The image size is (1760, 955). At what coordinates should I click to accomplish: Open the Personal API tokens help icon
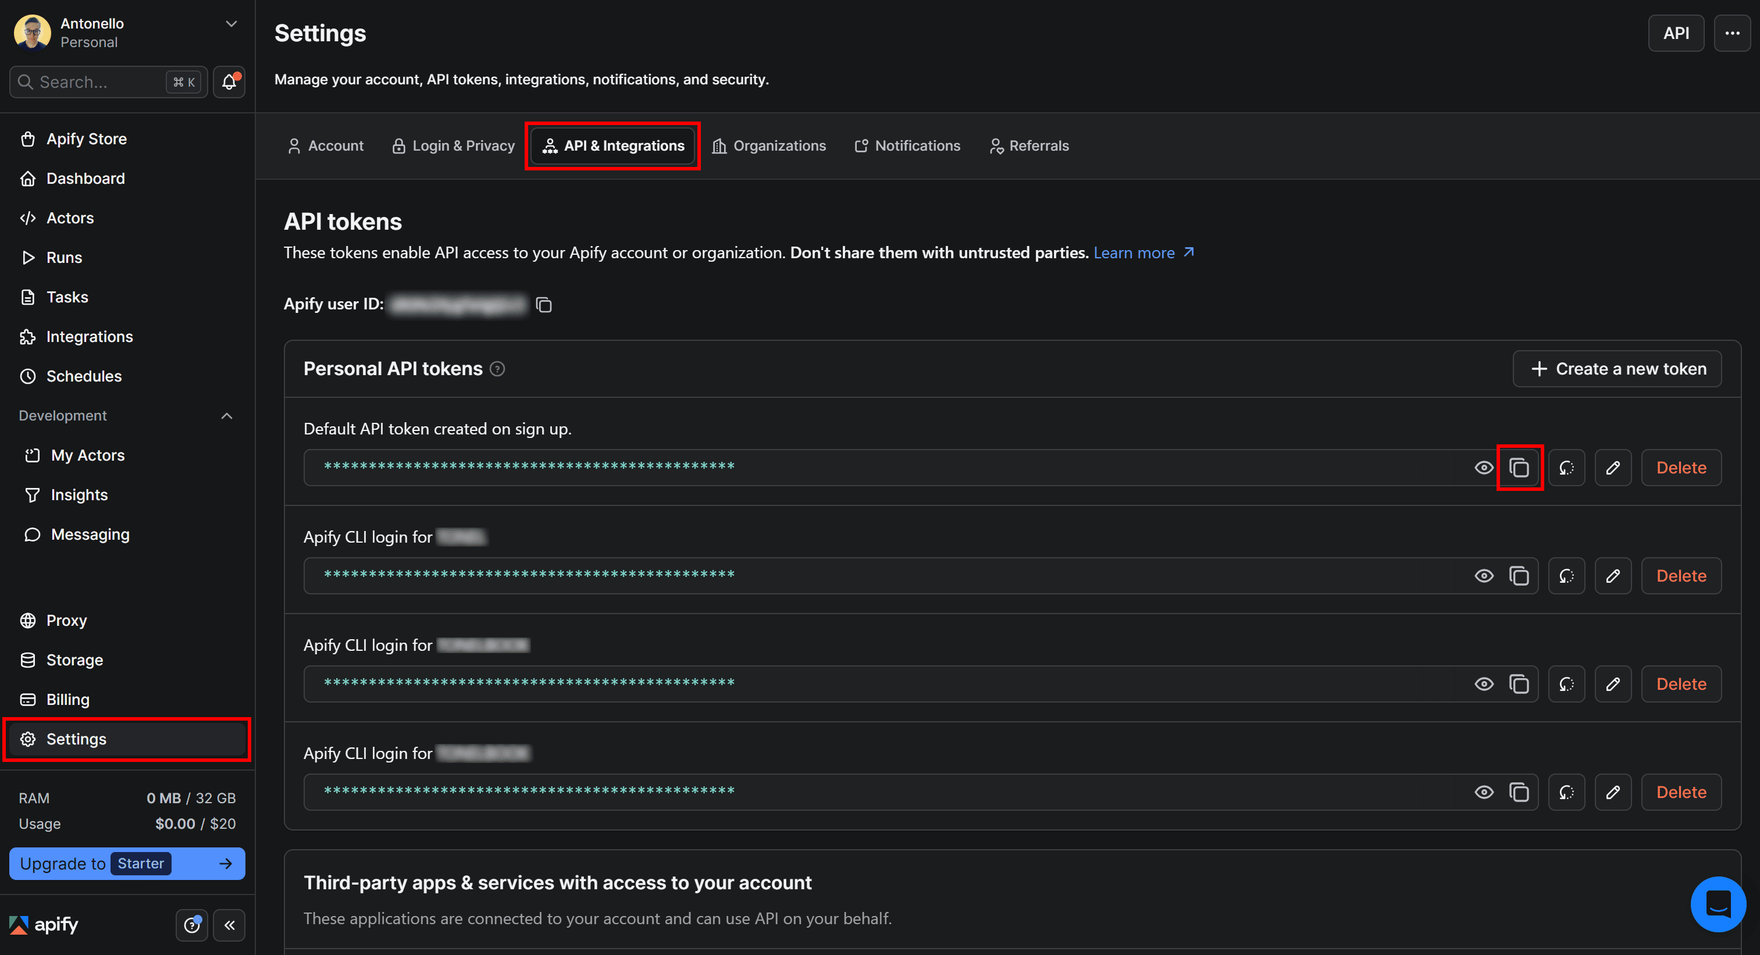[x=497, y=369]
